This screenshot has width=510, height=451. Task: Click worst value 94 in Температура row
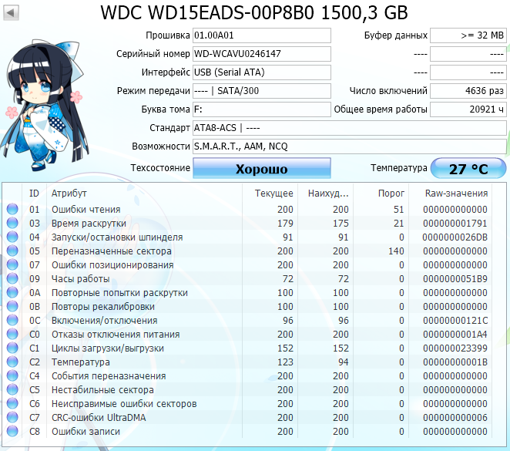coord(343,362)
